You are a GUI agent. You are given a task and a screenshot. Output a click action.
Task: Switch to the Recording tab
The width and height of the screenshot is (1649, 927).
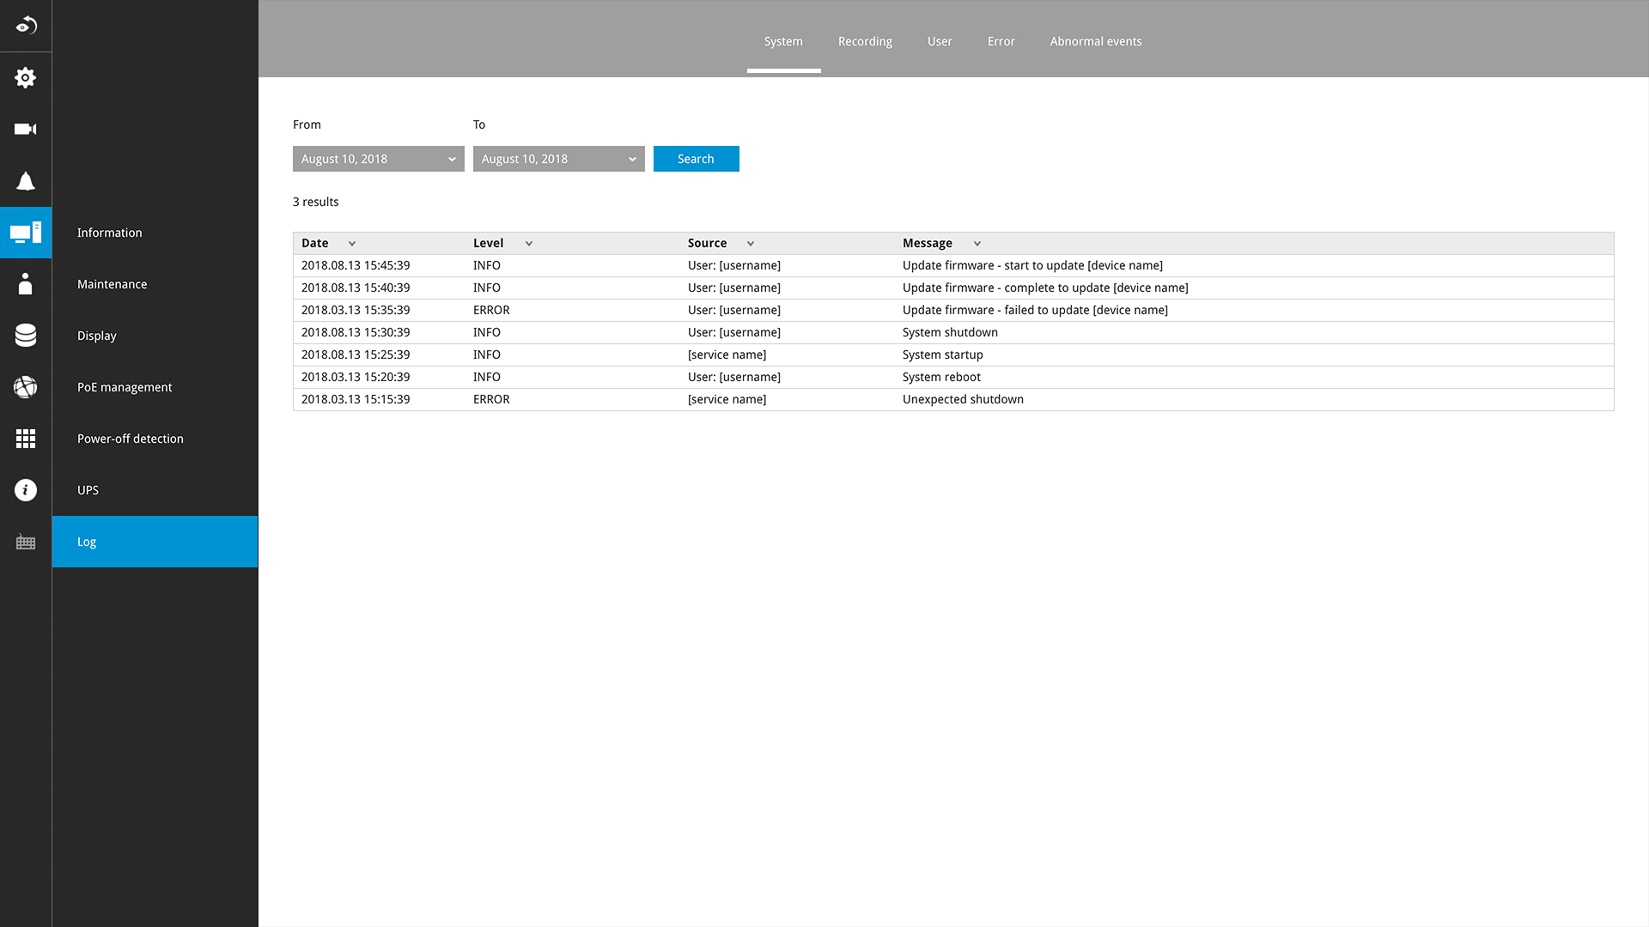865,41
